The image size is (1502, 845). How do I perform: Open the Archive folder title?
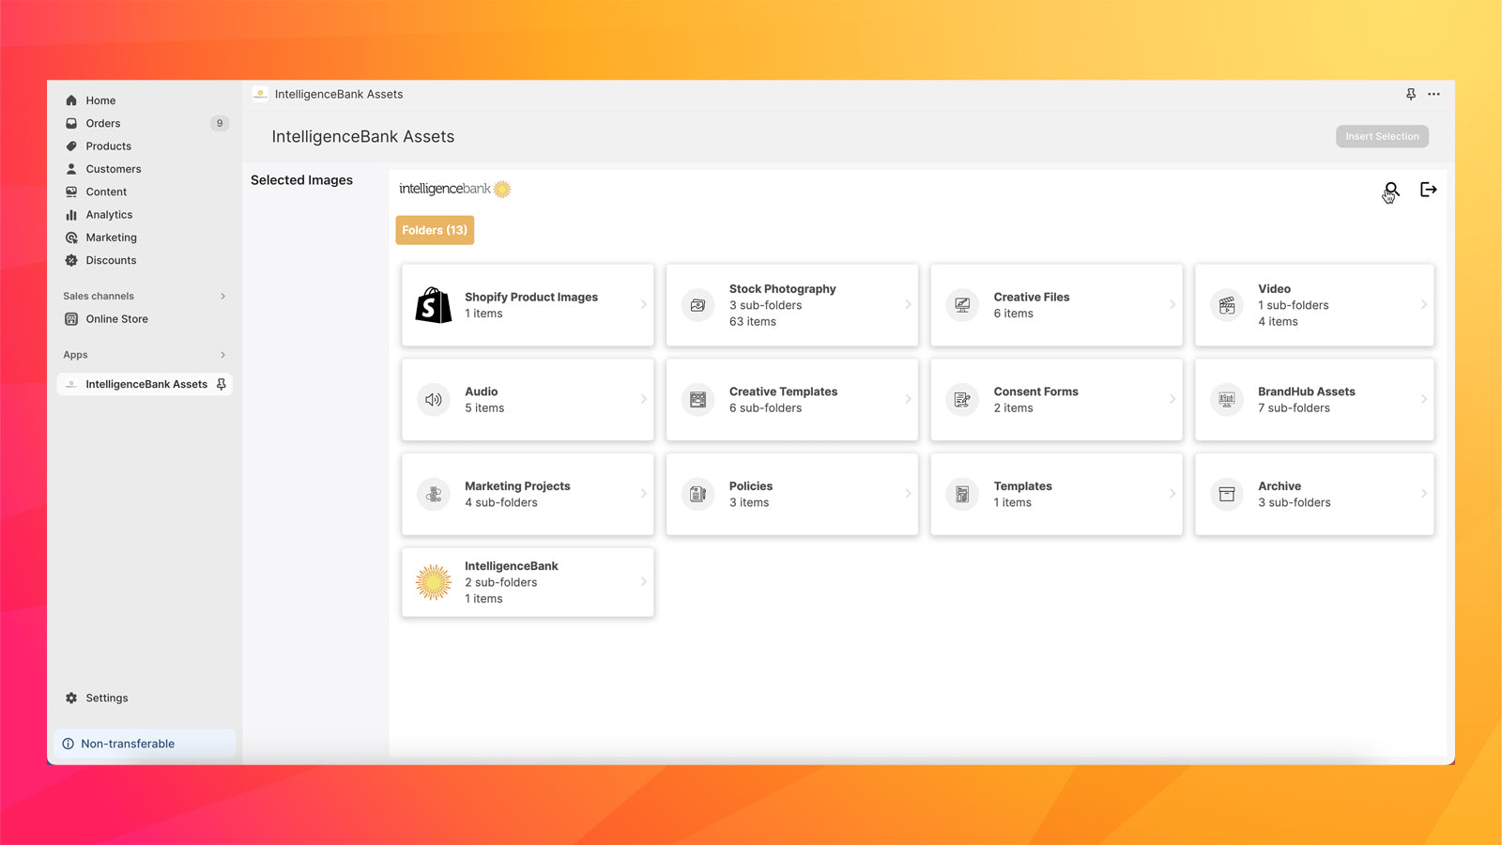point(1280,486)
